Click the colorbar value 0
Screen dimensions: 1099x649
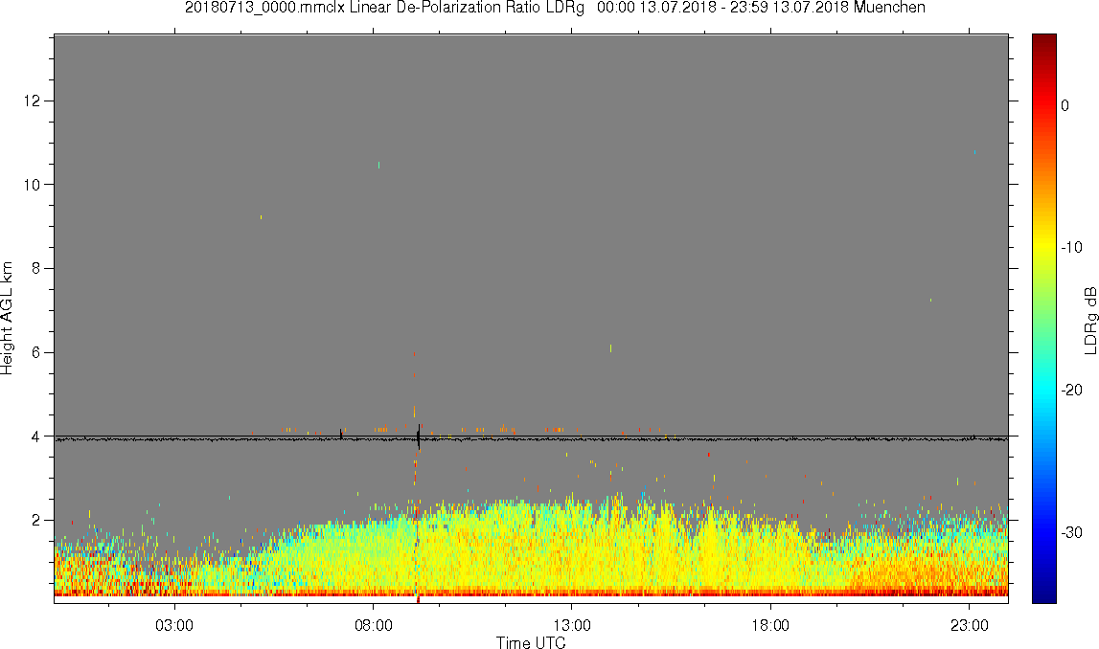1065,105
